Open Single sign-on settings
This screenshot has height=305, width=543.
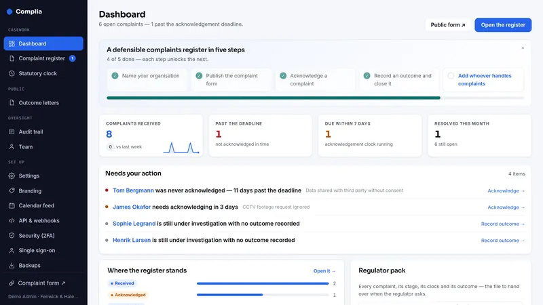(x=43, y=250)
